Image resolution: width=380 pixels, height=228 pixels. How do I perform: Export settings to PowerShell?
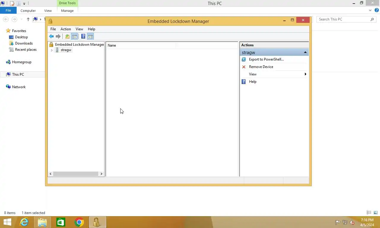point(266,59)
